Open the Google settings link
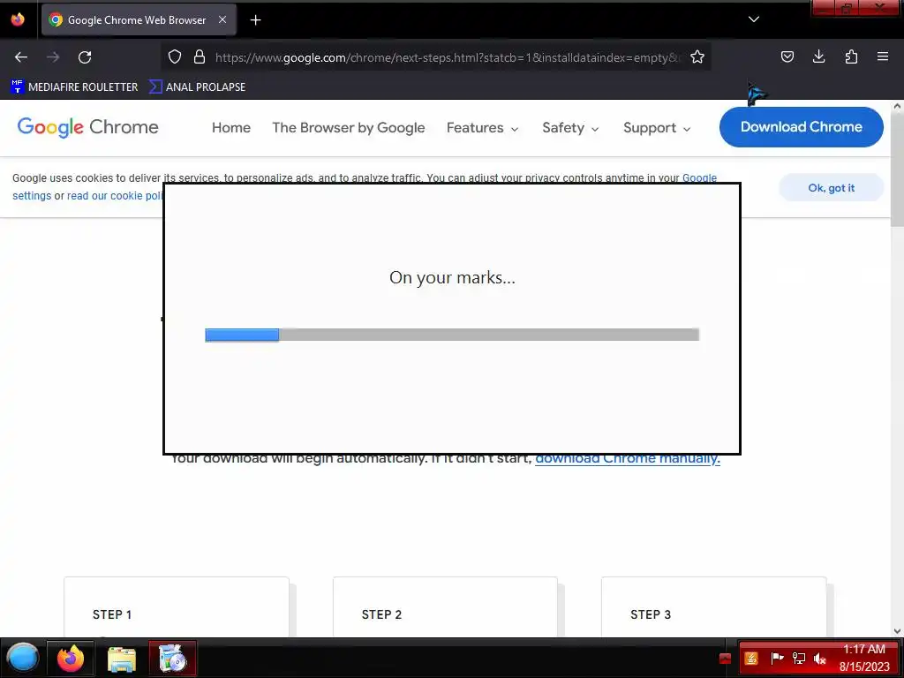Image resolution: width=904 pixels, height=678 pixels. pos(699,178)
